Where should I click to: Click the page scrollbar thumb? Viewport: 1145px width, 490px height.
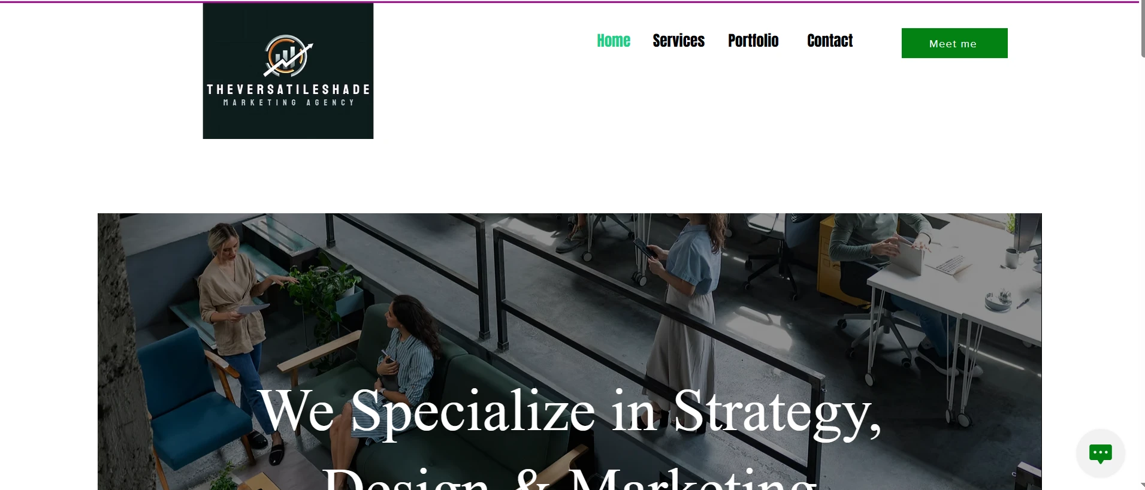coord(1143,29)
